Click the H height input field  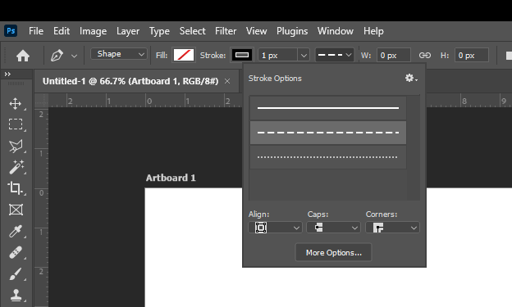[472, 55]
